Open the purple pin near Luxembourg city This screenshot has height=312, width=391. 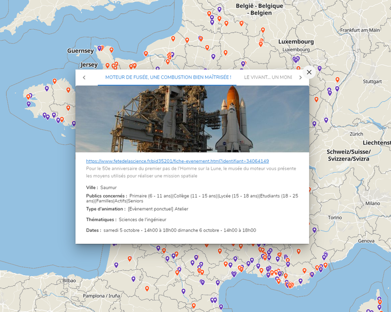[x=296, y=58]
